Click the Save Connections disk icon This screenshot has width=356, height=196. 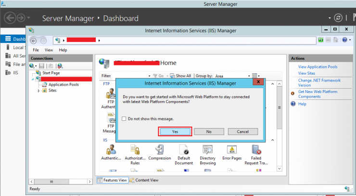tap(41, 66)
